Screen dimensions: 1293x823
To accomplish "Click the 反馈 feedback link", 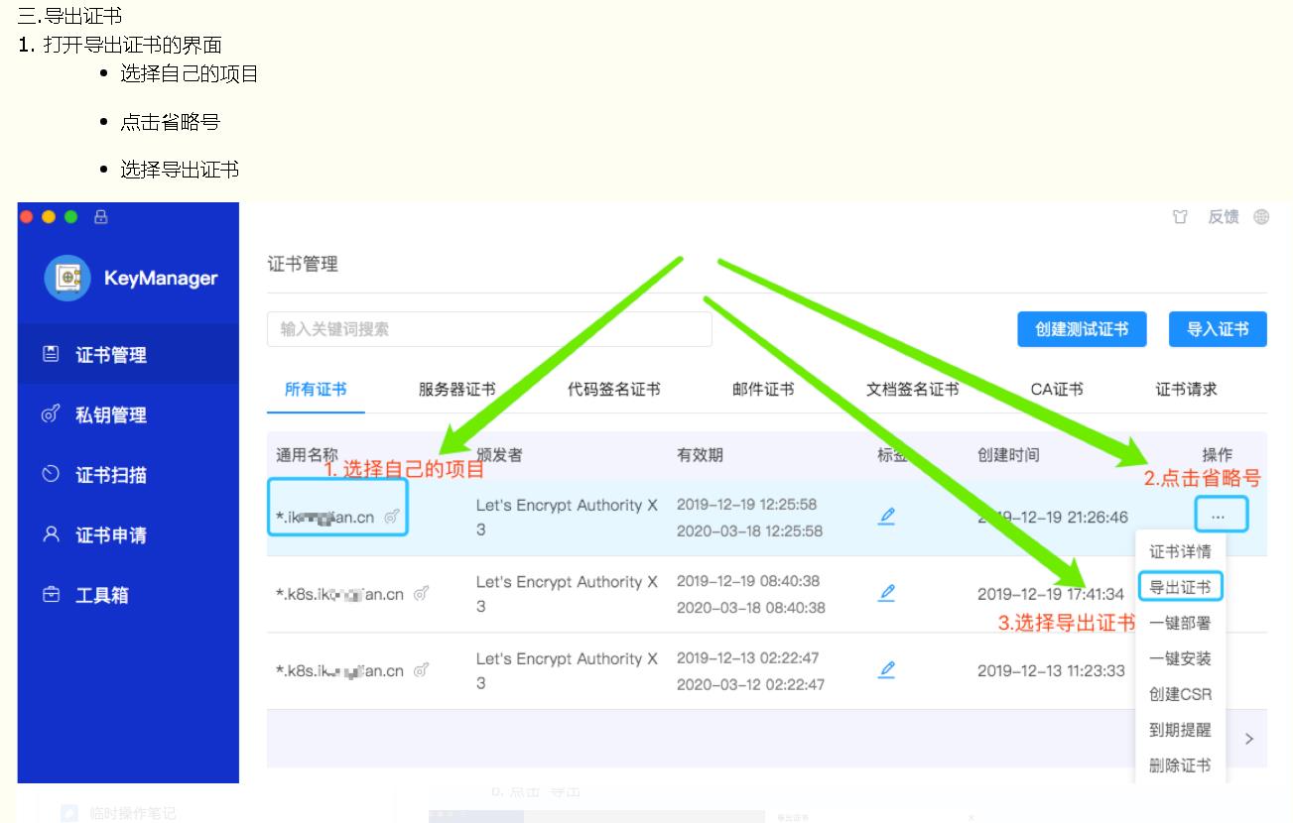I will pyautogui.click(x=1223, y=217).
